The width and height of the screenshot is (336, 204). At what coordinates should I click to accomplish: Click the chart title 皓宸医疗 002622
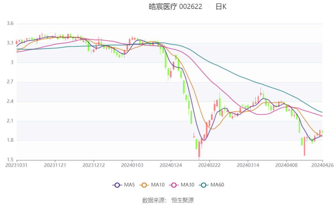[175, 7]
